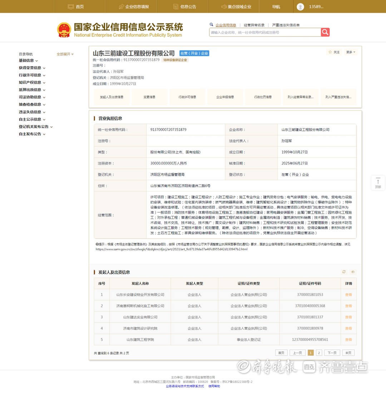Screen dimensions: 386x393
Task: Select the 严重违法失信名单 search tab
Action: coord(286,25)
